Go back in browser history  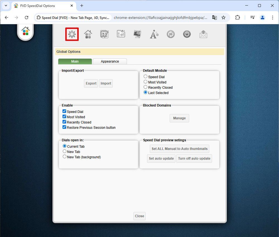coord(6,18)
